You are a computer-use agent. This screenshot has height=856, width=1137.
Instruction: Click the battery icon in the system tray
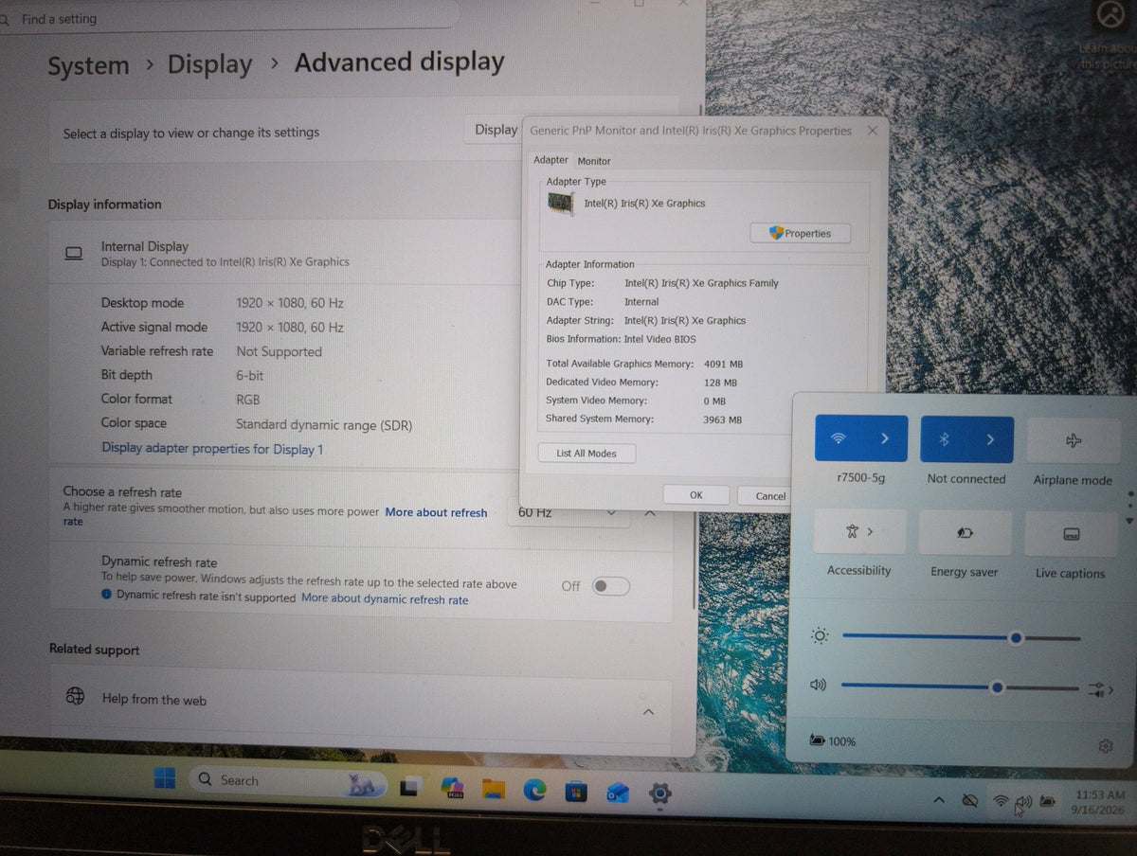pyautogui.click(x=1048, y=801)
